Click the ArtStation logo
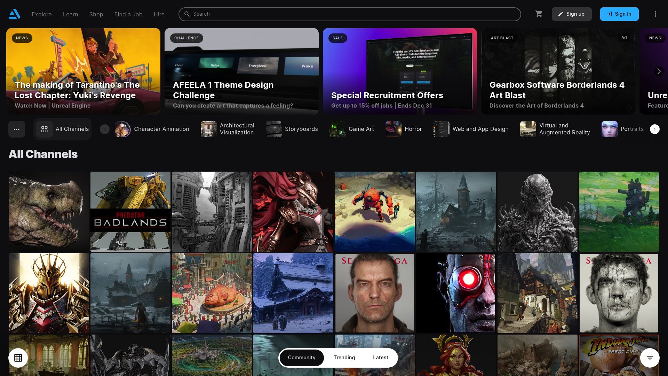 14,14
